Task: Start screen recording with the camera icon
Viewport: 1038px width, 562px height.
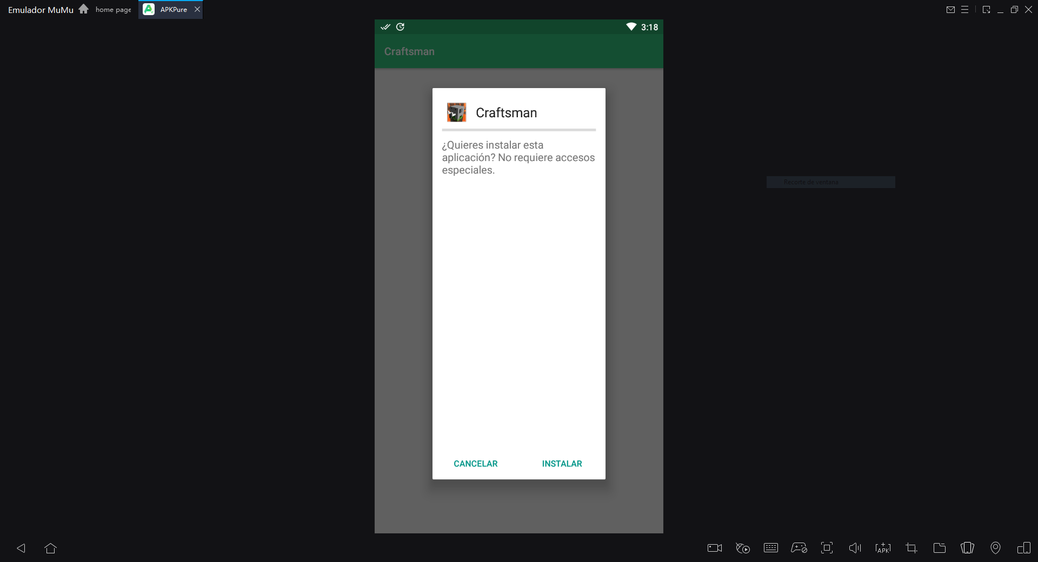Action: (x=715, y=548)
